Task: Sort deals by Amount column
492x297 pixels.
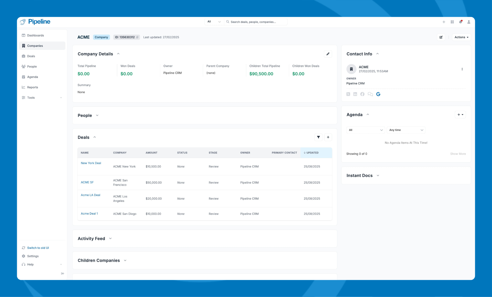Action: tap(152, 153)
